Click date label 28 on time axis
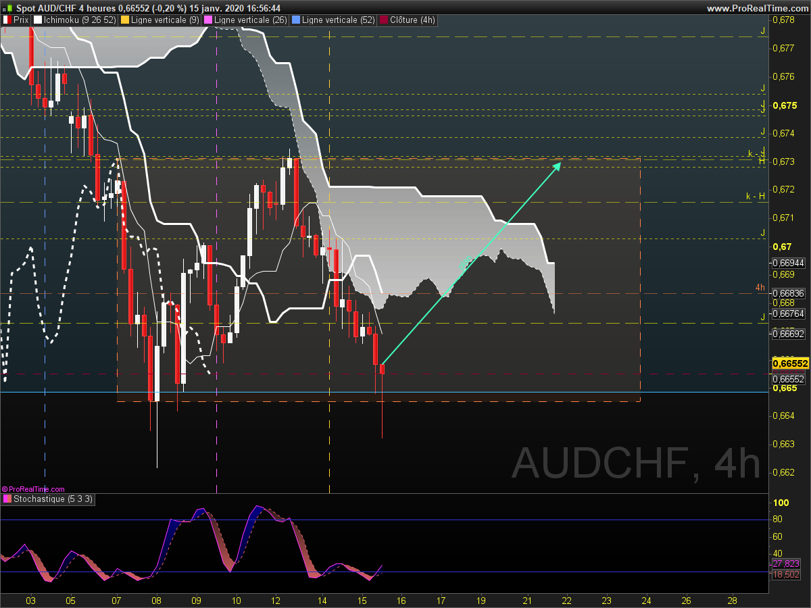Image resolution: width=811 pixels, height=608 pixels. (732, 600)
